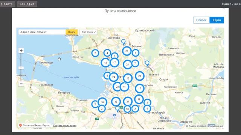This screenshot has width=241, height=135.
Task: Click the Кузьмоловский map label
Action: pos(145,30)
